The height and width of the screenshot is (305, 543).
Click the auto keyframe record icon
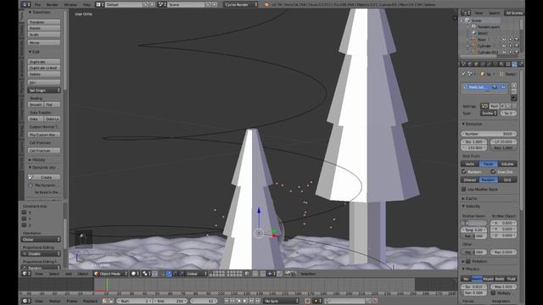coord(307,301)
